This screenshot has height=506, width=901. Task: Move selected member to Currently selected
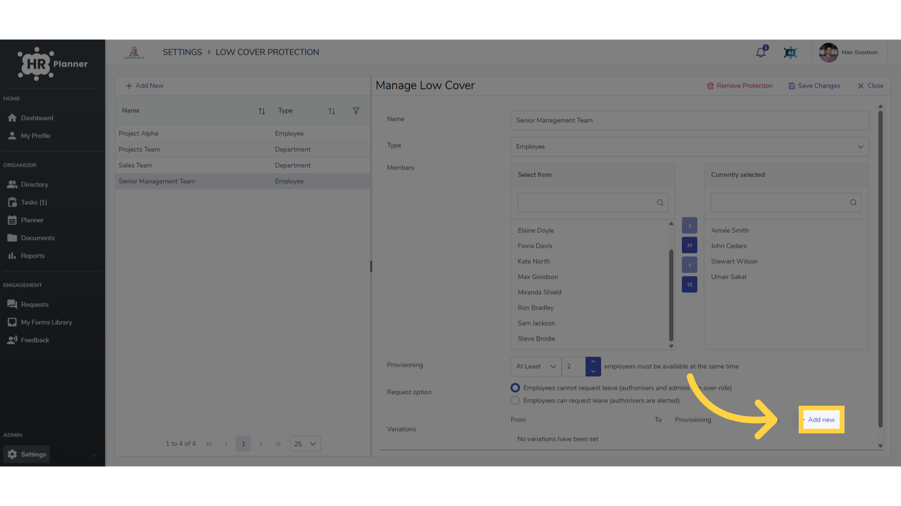click(x=689, y=225)
